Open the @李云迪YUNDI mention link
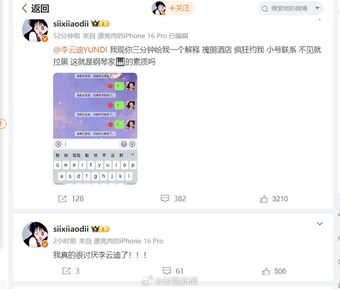340x289 pixels. click(80, 50)
